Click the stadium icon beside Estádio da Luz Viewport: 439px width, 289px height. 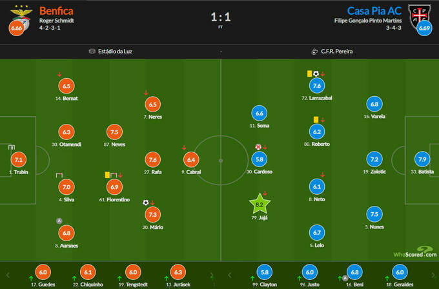point(92,51)
